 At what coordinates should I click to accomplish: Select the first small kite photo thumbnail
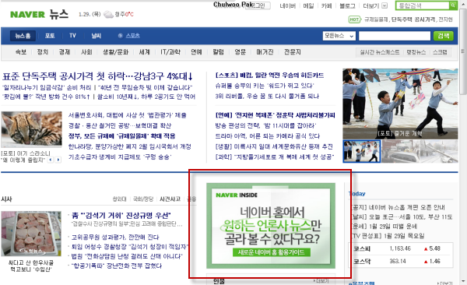pos(362,151)
